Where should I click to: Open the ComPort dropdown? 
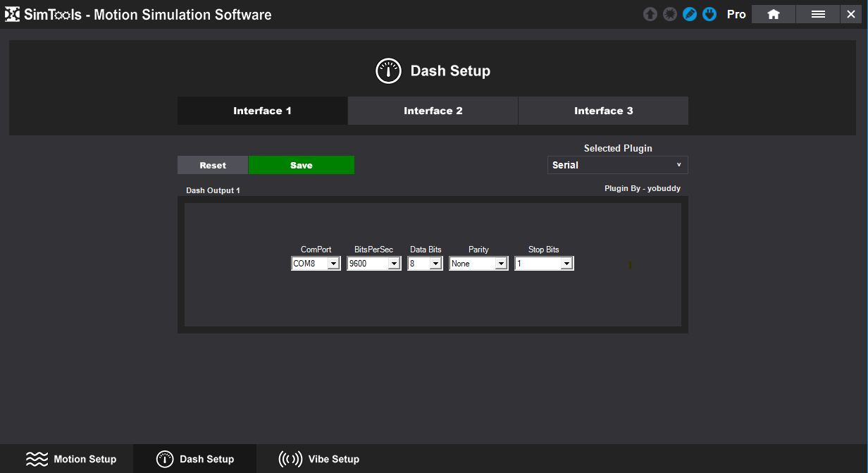[333, 264]
